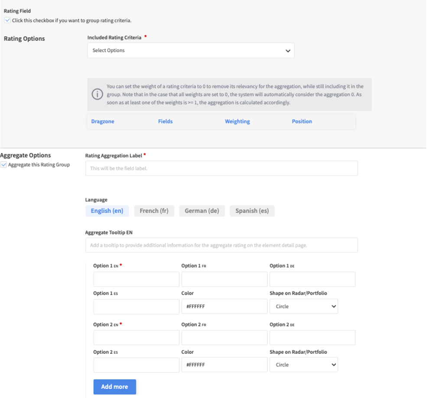Click Option 2 Color field #FFFFFF
428x398 pixels.
click(x=224, y=365)
